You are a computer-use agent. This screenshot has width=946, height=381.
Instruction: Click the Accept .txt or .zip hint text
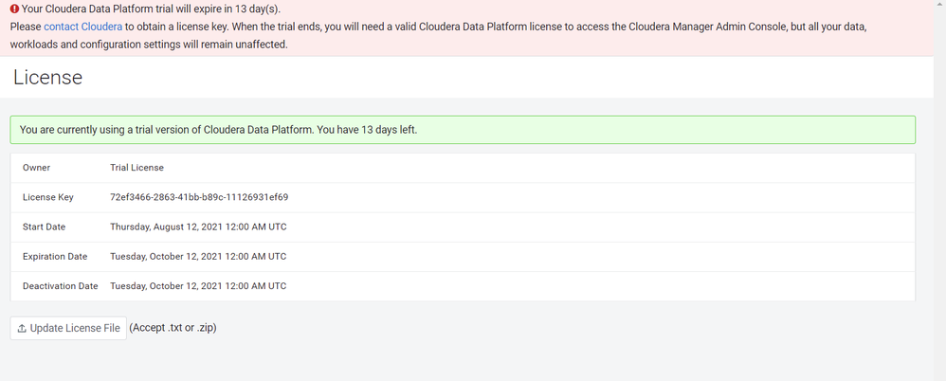[x=173, y=328]
